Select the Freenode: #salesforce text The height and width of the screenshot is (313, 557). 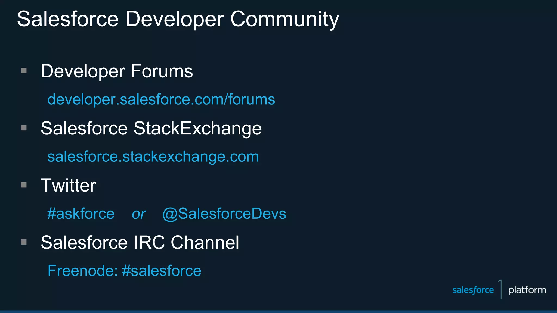(124, 271)
